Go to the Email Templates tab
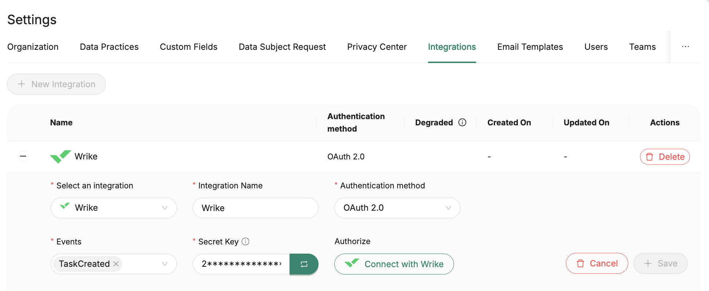709x291 pixels. tap(530, 47)
